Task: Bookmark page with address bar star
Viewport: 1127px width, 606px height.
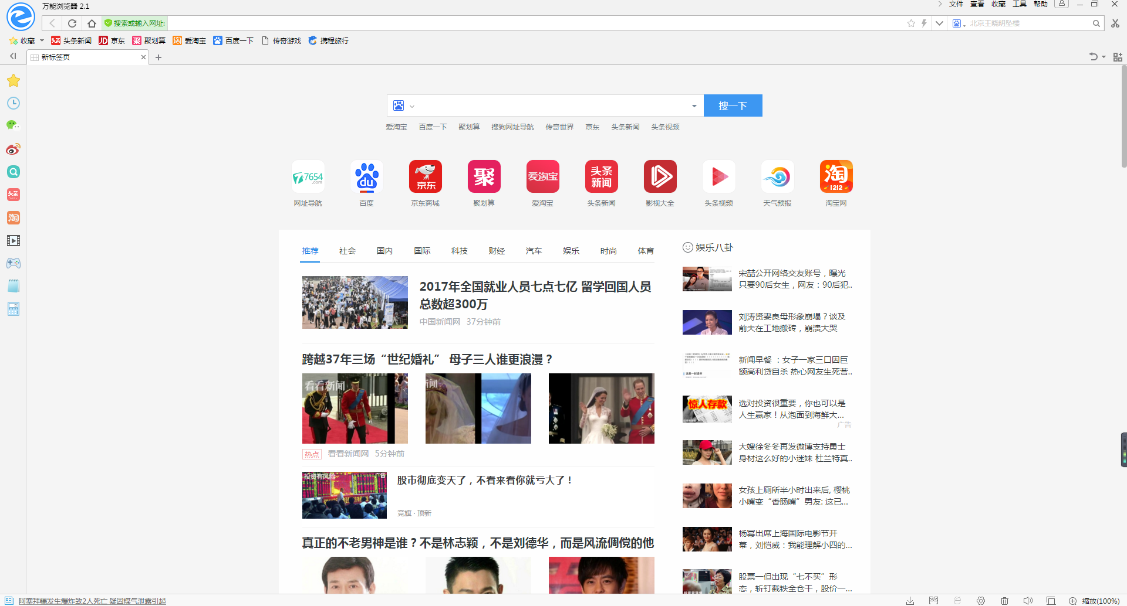Action: click(911, 23)
